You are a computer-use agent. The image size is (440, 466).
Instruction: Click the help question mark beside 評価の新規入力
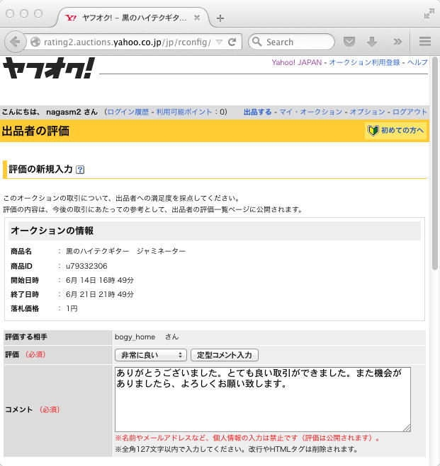[x=80, y=170]
